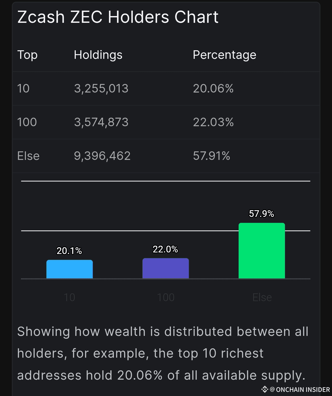The image size is (332, 396).
Task: Click the 22.0% bar label
Action: (165, 249)
